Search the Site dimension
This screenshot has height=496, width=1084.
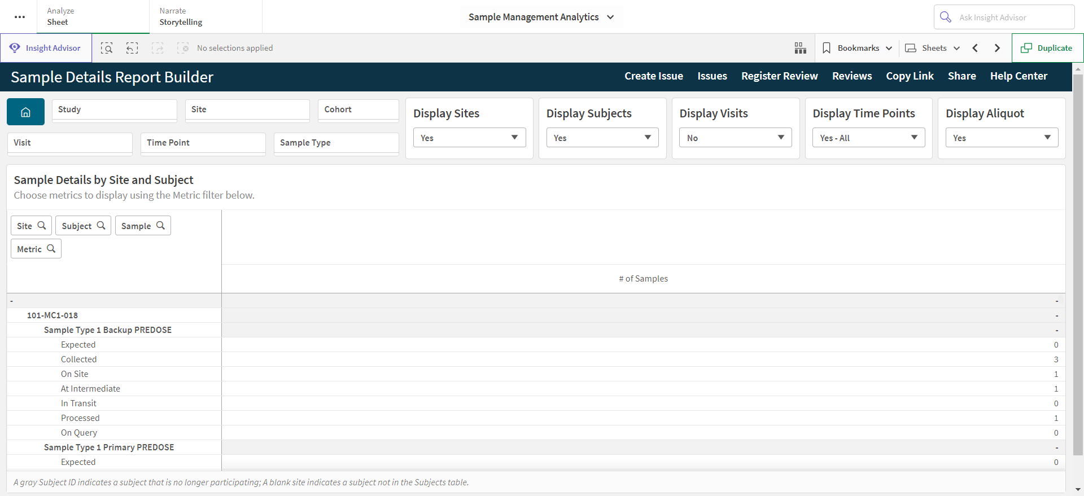pos(32,226)
